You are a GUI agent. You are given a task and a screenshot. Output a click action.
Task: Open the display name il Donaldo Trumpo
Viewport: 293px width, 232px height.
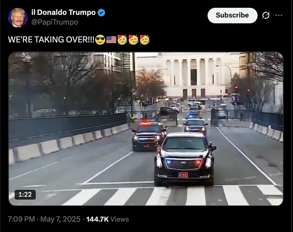[x=64, y=13]
